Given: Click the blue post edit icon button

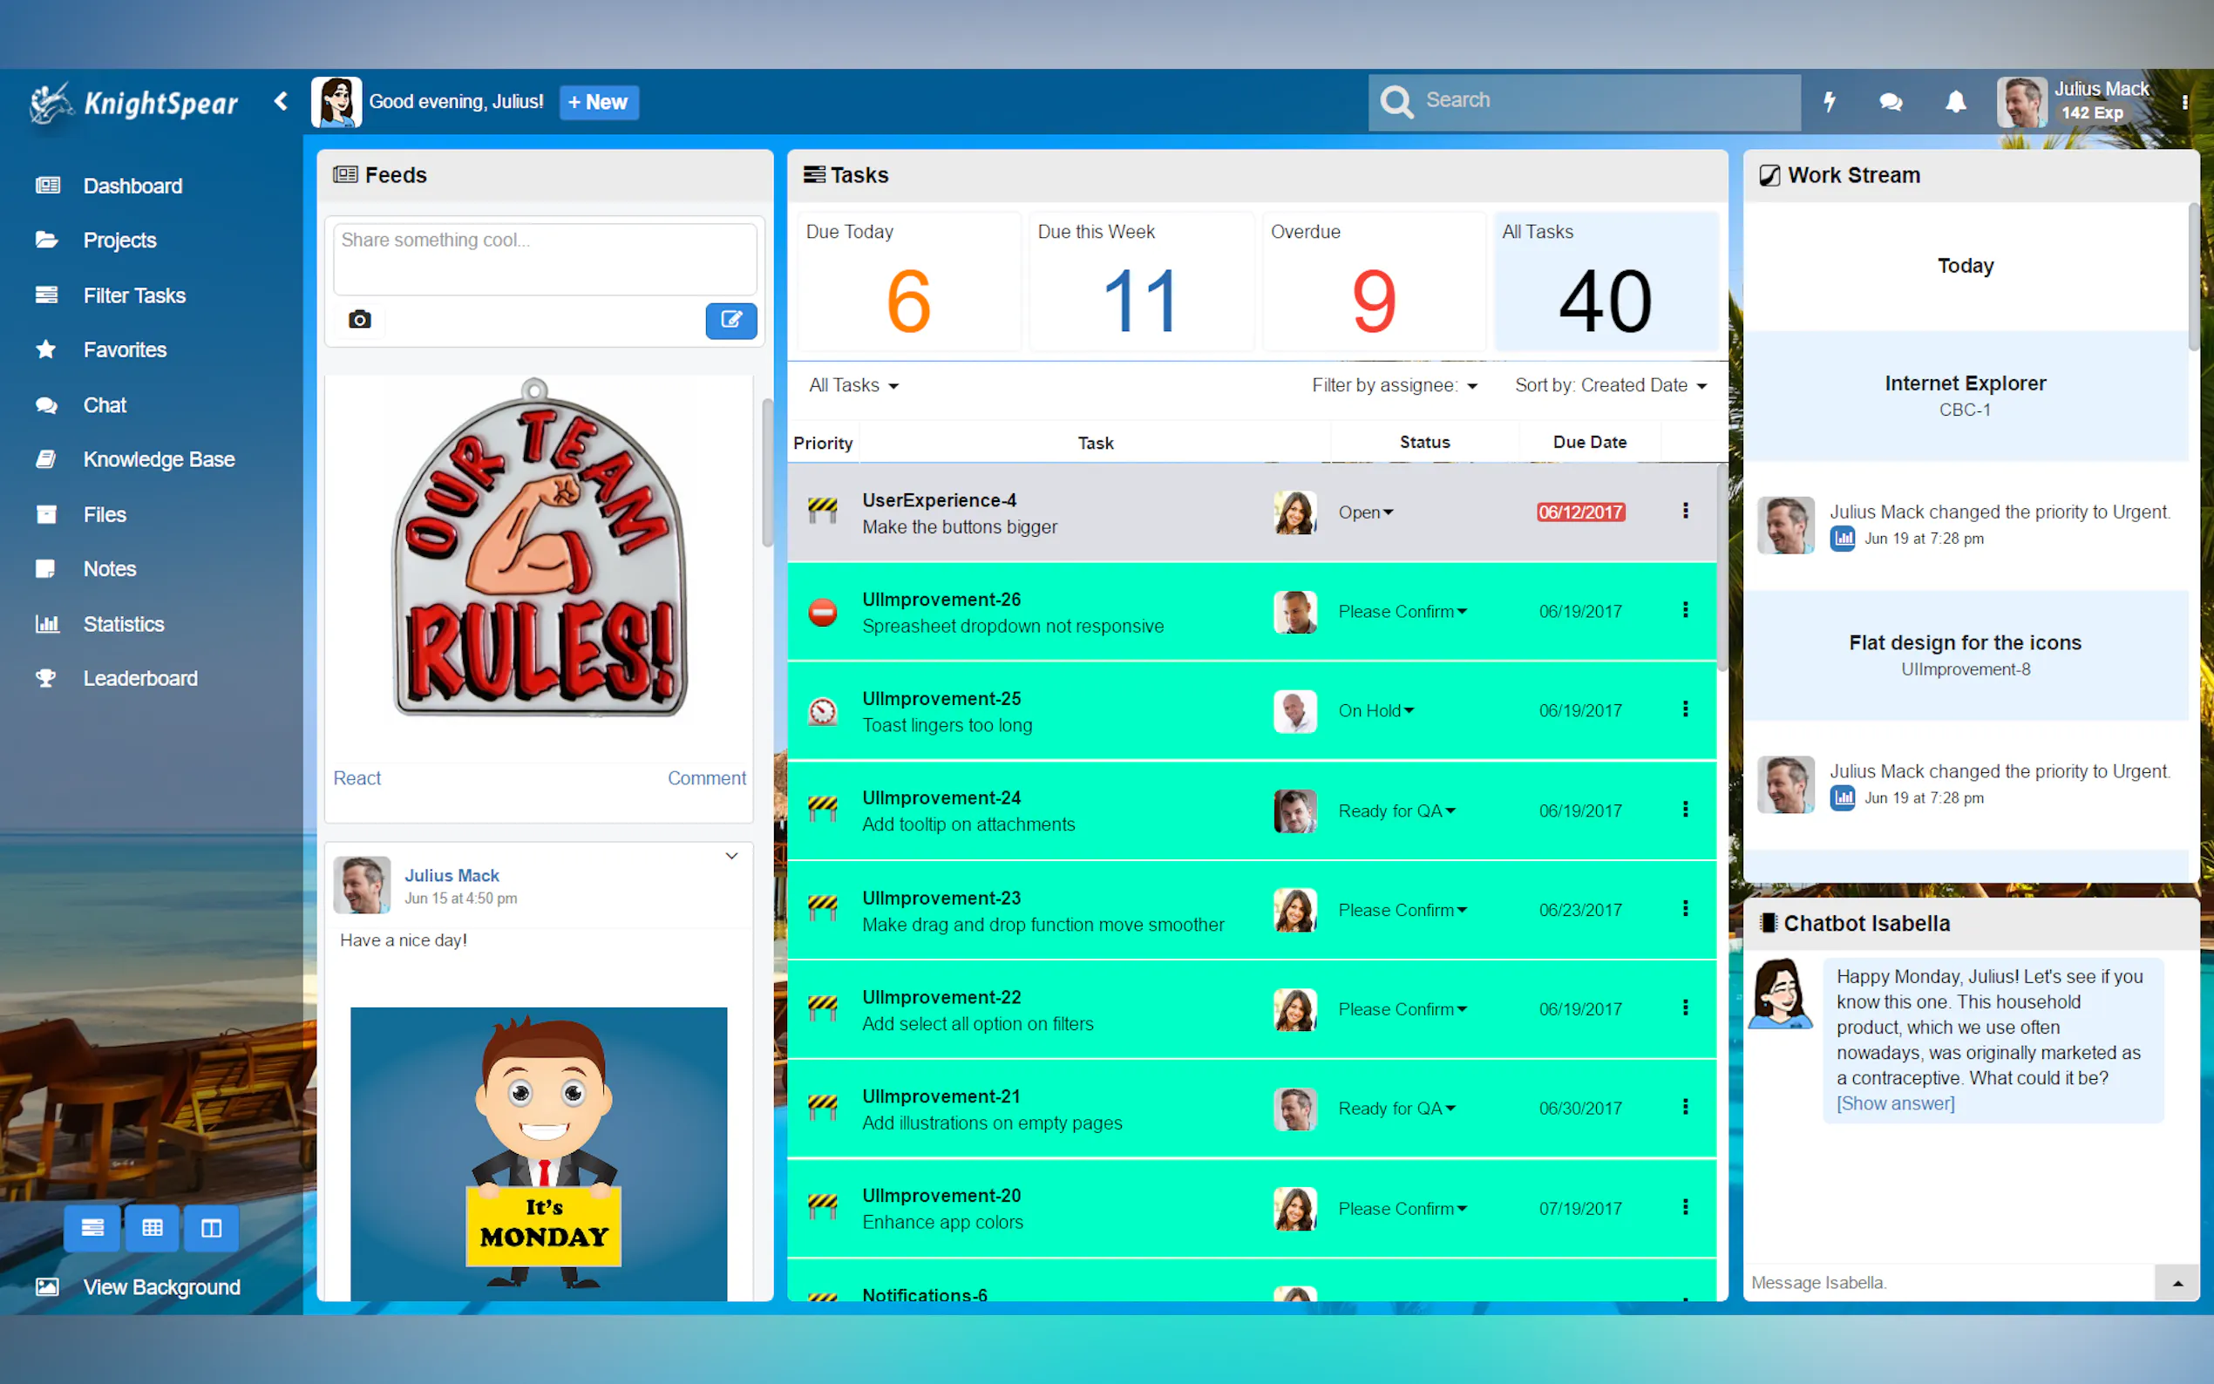Looking at the screenshot, I should [730, 320].
